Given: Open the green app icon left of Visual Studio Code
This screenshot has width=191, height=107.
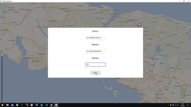Looking at the screenshot, I should [41, 105].
